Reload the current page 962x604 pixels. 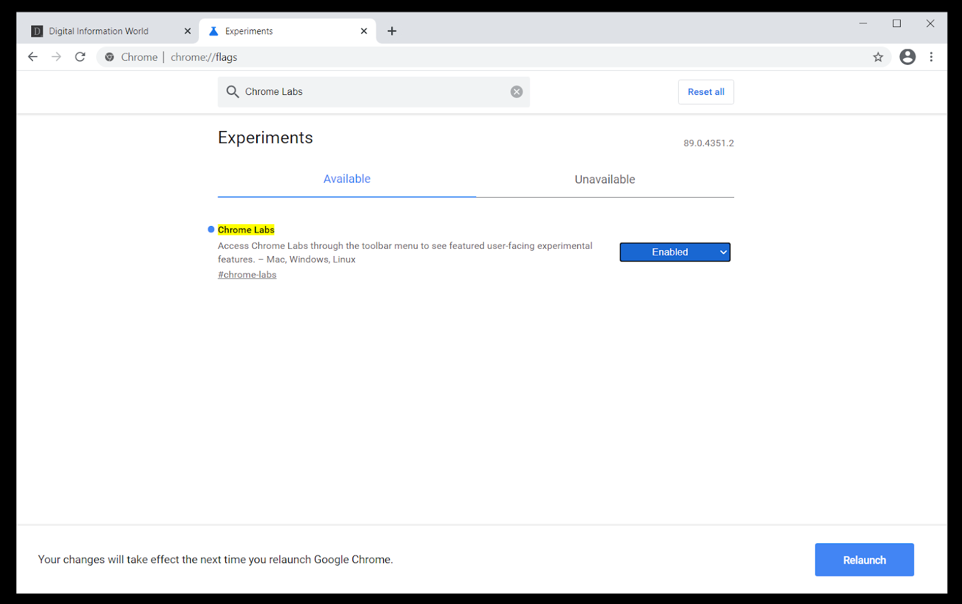[80, 56]
